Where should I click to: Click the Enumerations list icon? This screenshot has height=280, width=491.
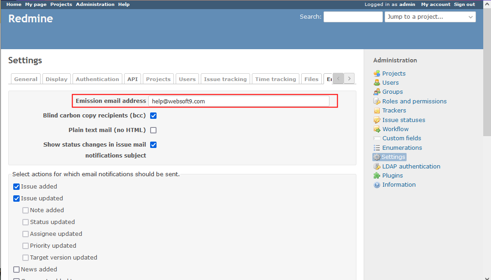(377, 148)
